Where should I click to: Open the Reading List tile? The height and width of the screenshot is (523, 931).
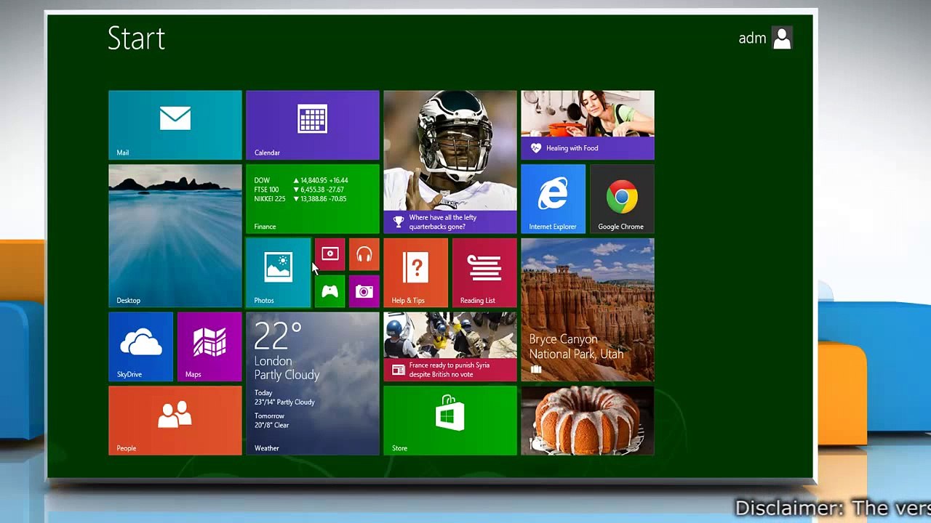(484, 273)
